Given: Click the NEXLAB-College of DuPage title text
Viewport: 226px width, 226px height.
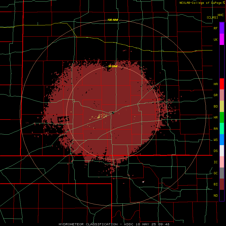Looking at the screenshot, I should 200,3.
